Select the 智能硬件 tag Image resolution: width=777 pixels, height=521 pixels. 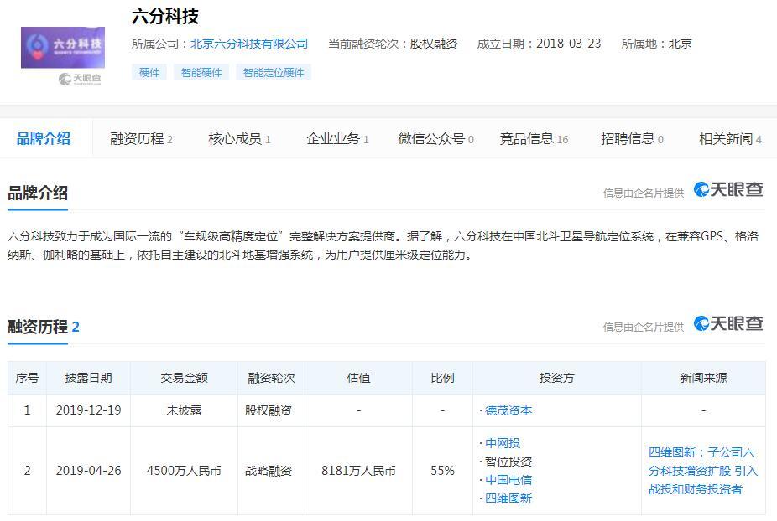(201, 73)
